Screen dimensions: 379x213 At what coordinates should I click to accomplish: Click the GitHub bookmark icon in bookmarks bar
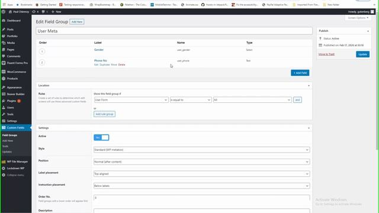pos(203,5)
